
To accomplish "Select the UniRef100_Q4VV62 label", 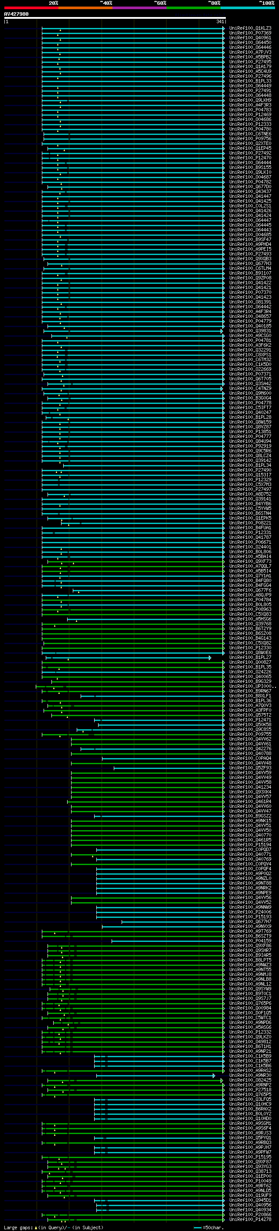I will click(250, 739).
